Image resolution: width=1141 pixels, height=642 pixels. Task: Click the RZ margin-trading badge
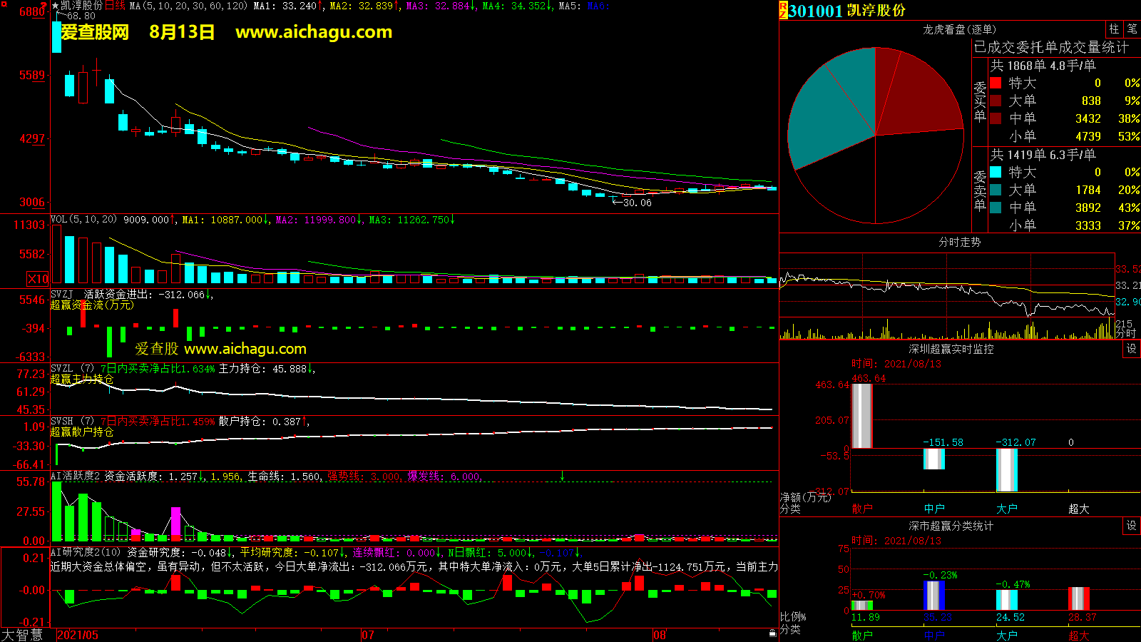783,10
